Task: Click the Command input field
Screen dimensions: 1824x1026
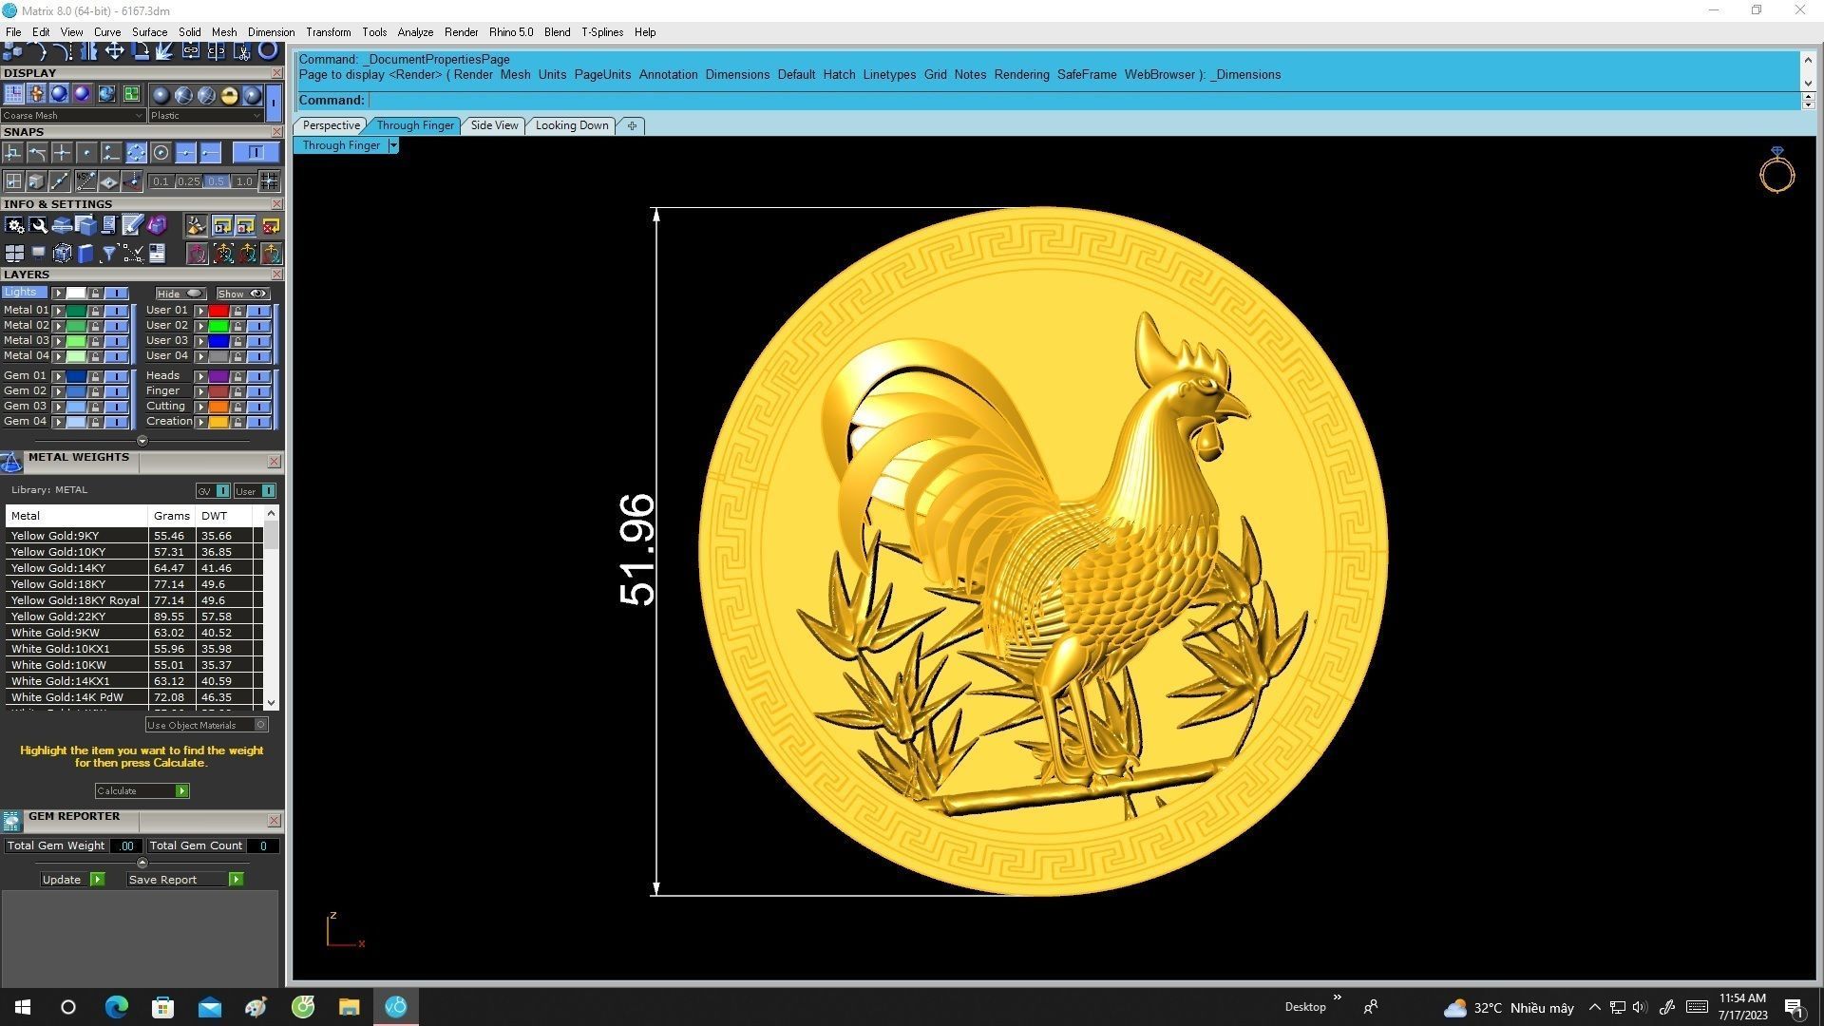Action: (x=1083, y=101)
